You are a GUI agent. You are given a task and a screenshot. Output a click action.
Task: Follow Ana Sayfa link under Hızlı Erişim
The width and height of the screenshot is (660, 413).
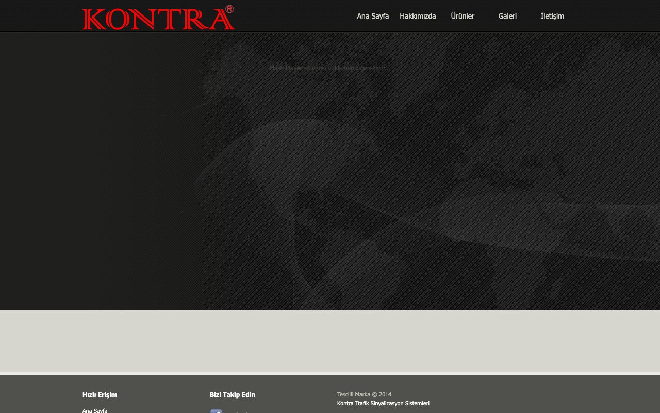[x=95, y=410]
